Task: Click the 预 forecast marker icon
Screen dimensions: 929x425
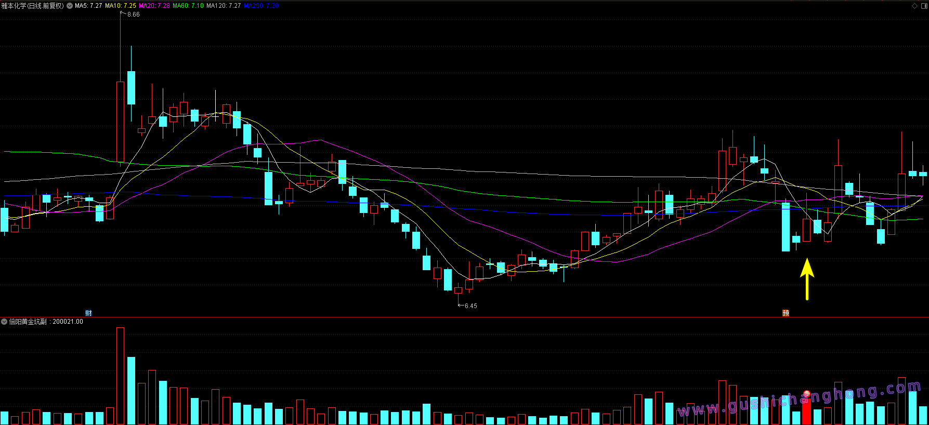Action: click(786, 313)
